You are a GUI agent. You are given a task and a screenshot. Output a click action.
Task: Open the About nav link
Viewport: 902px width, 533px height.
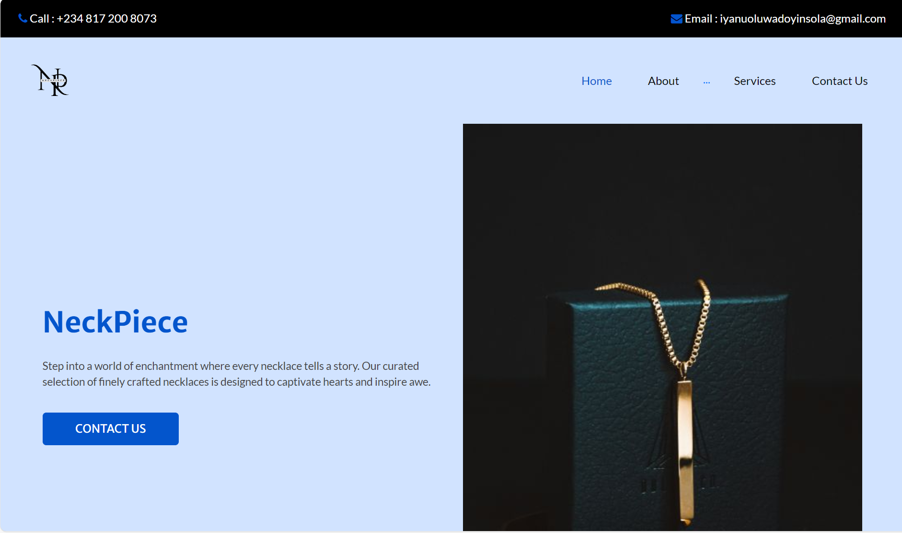[663, 81]
